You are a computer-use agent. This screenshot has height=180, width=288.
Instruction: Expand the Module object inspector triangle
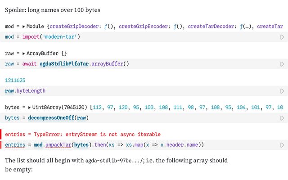point(23,27)
